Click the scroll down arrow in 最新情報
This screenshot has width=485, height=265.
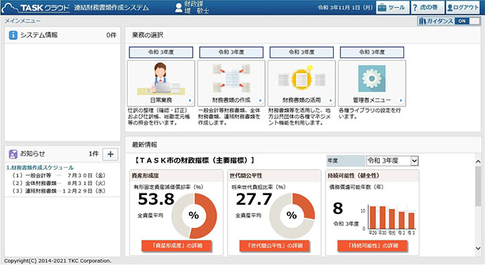pyautogui.click(x=478, y=248)
